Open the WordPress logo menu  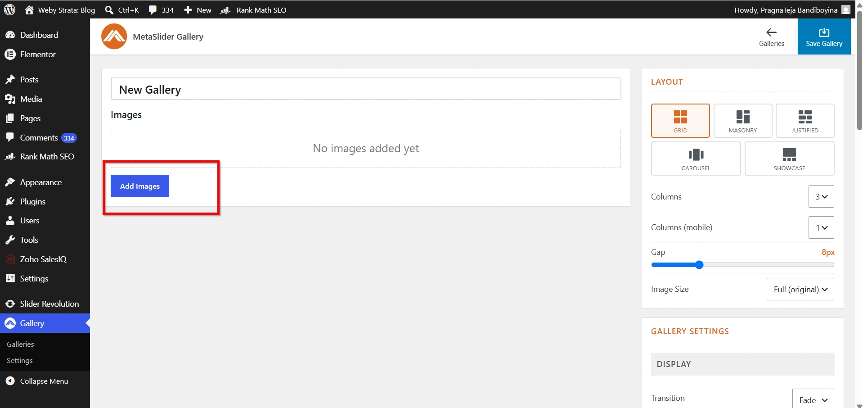click(9, 9)
